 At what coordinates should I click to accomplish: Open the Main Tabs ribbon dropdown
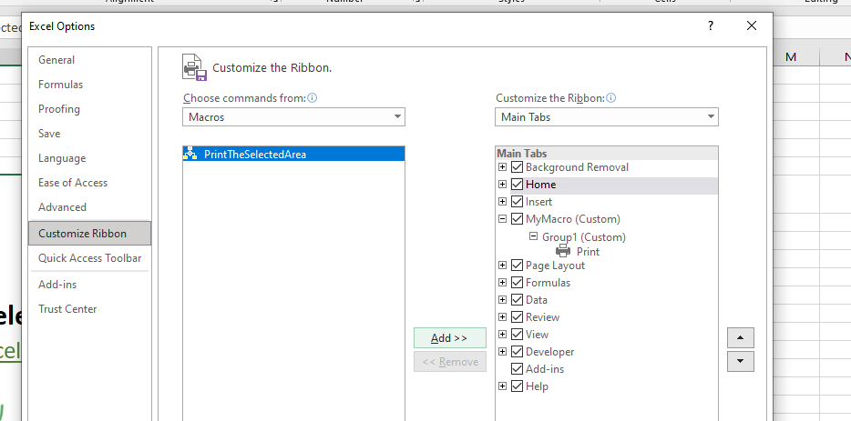click(606, 117)
